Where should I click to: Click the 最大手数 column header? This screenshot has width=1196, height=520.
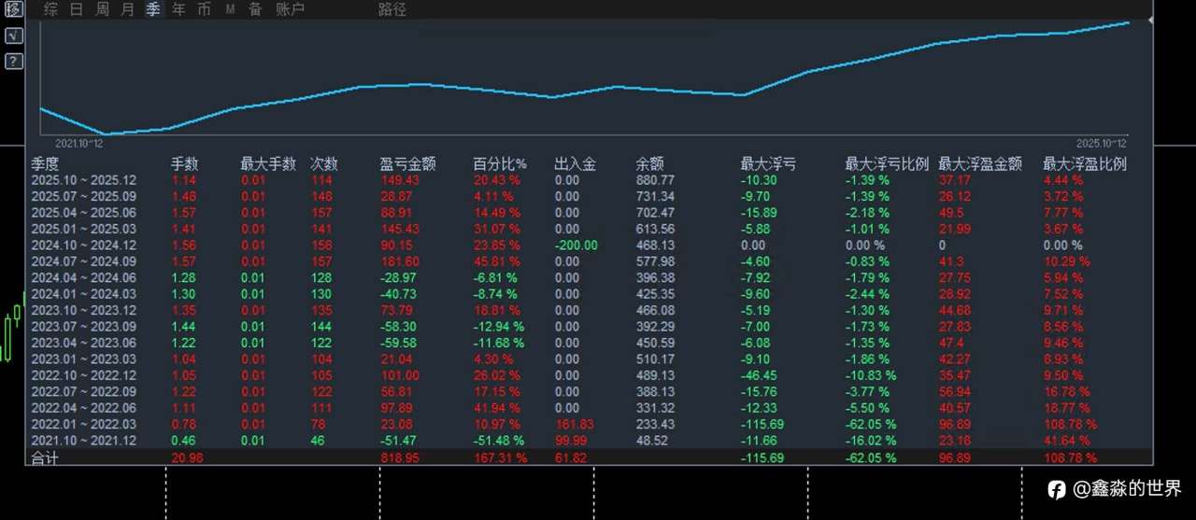pos(268,163)
